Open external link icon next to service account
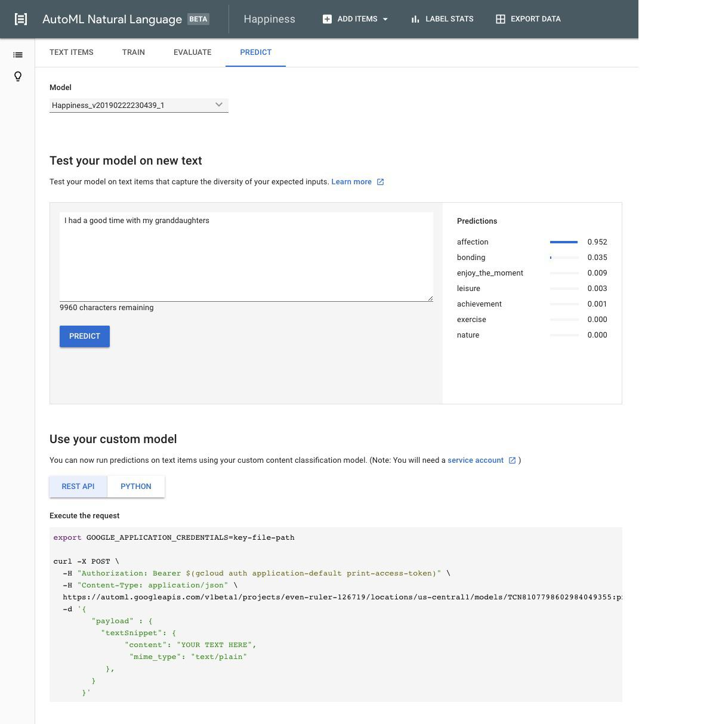Viewport: 716px width, 724px height. pyautogui.click(x=512, y=460)
